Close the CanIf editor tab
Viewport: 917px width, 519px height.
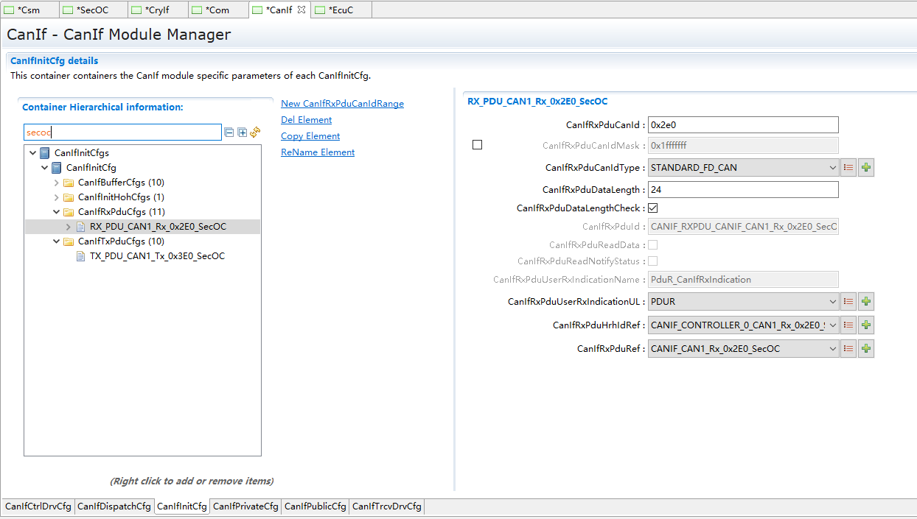[x=301, y=10]
